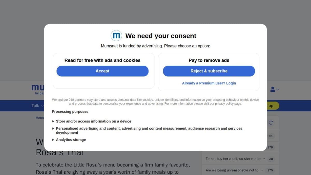This screenshot has width=311, height=175.
Task: Click the reply count badge showing 179
Action: click(270, 147)
